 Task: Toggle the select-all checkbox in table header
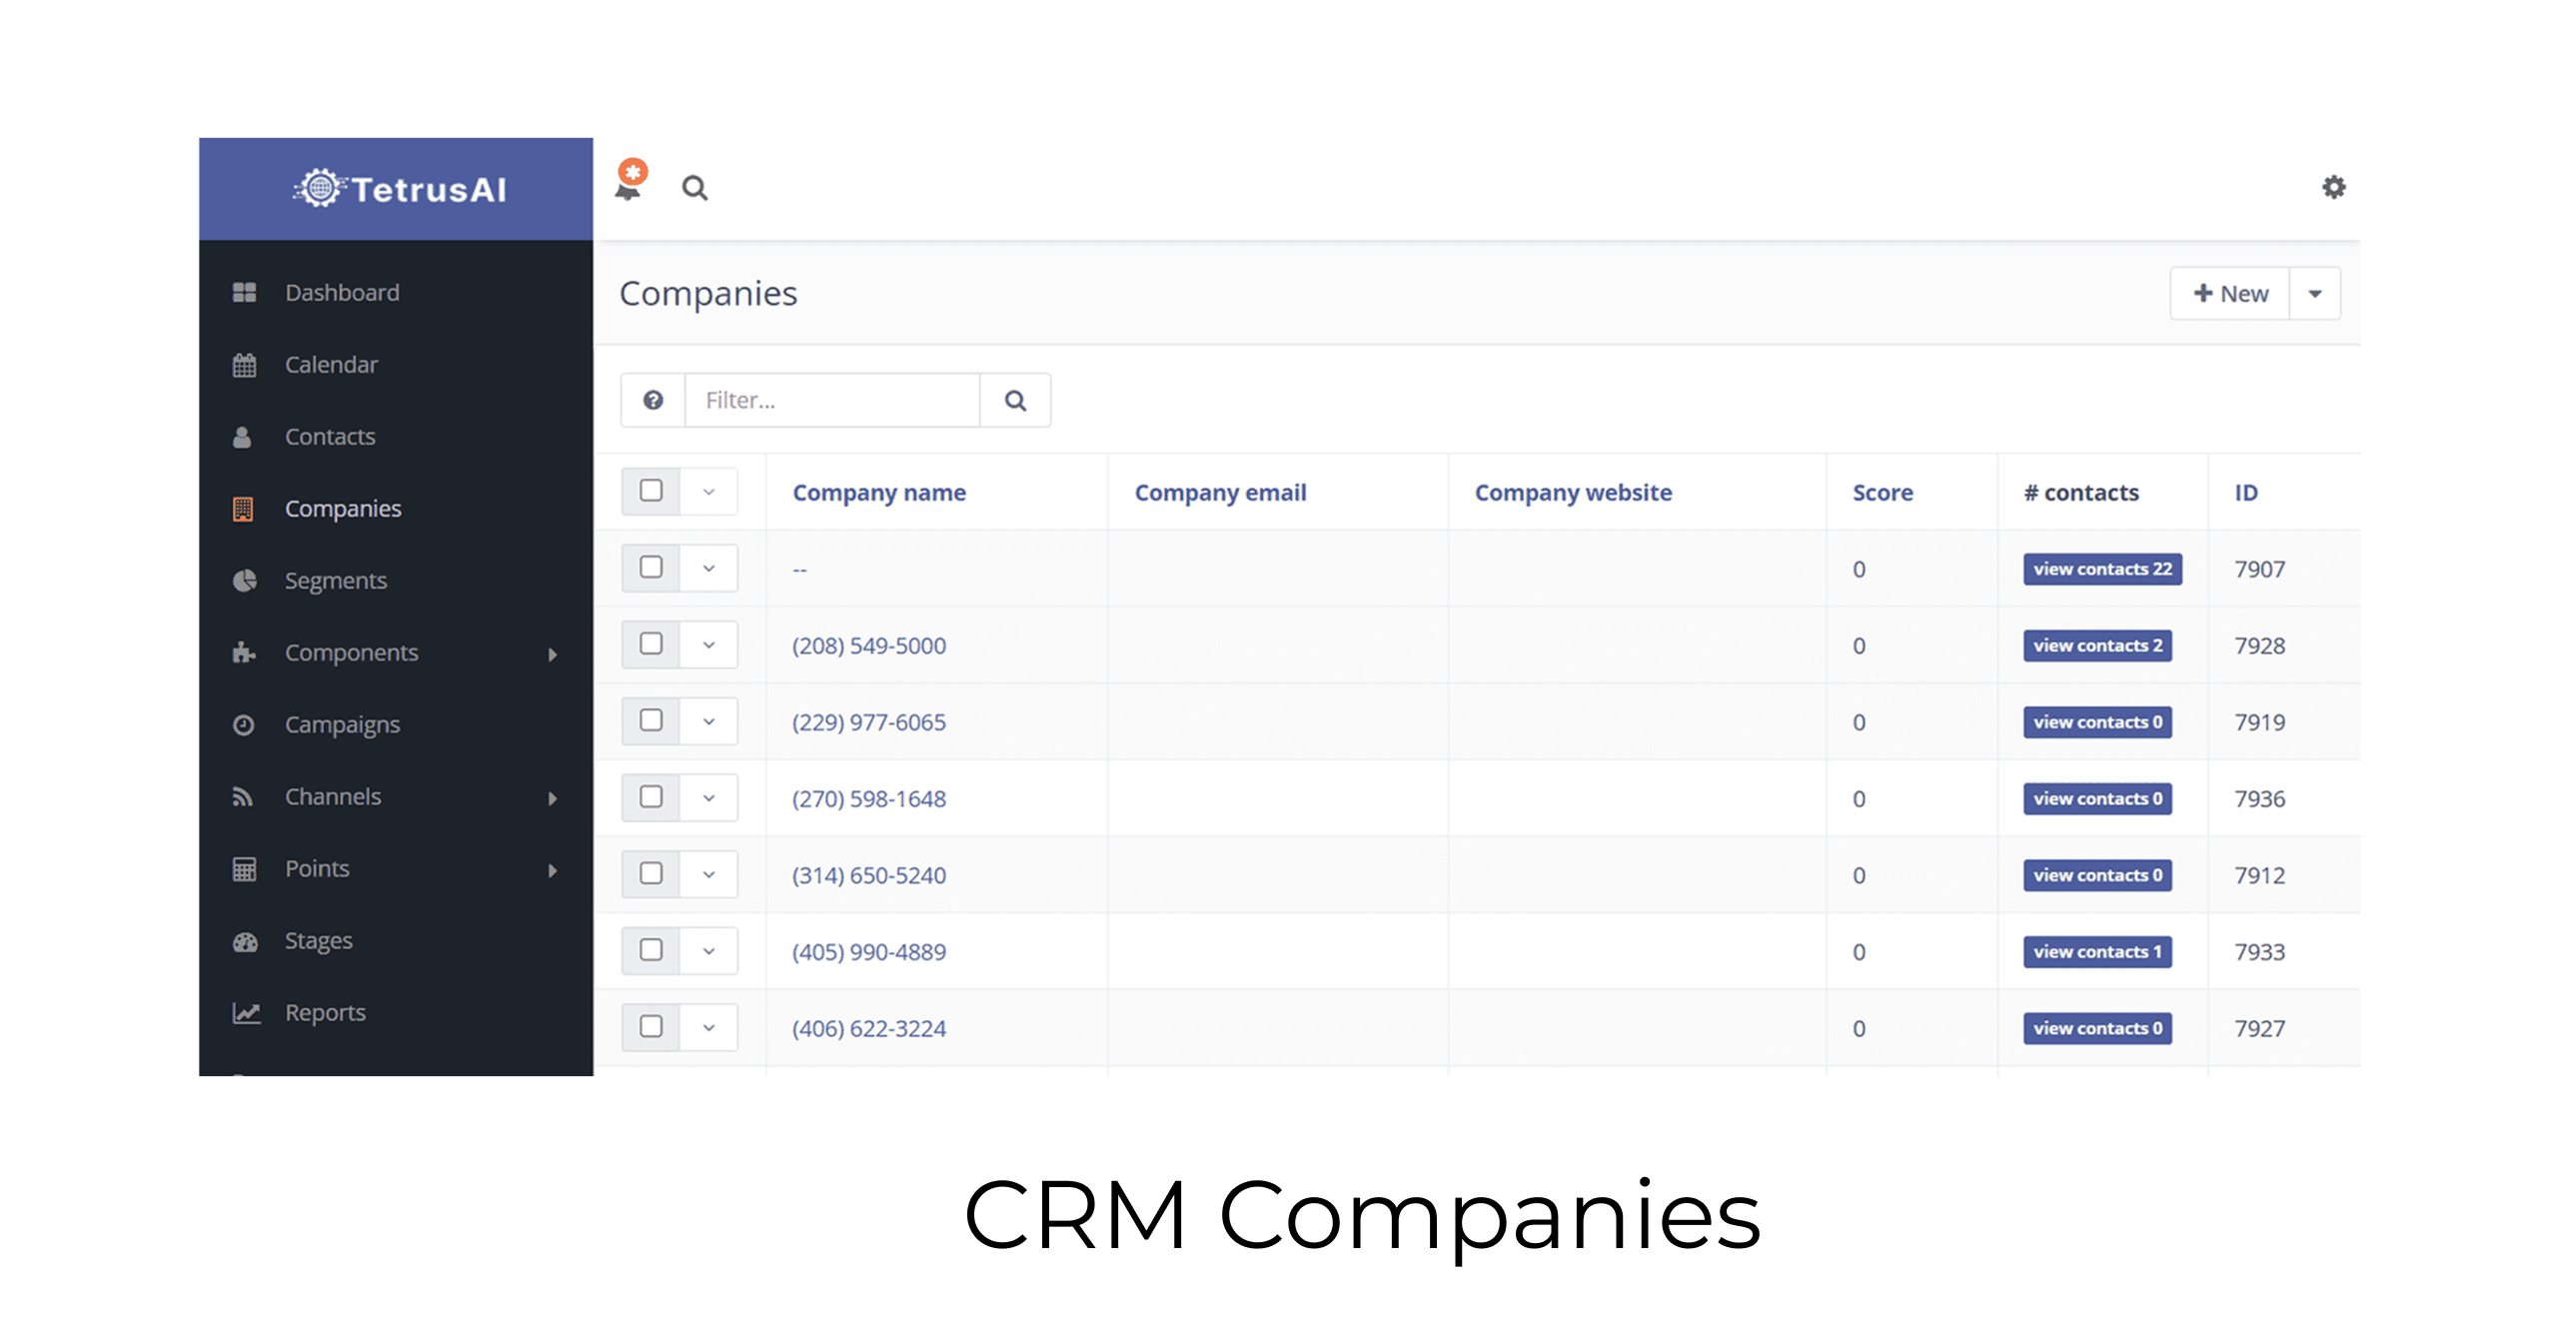point(650,491)
